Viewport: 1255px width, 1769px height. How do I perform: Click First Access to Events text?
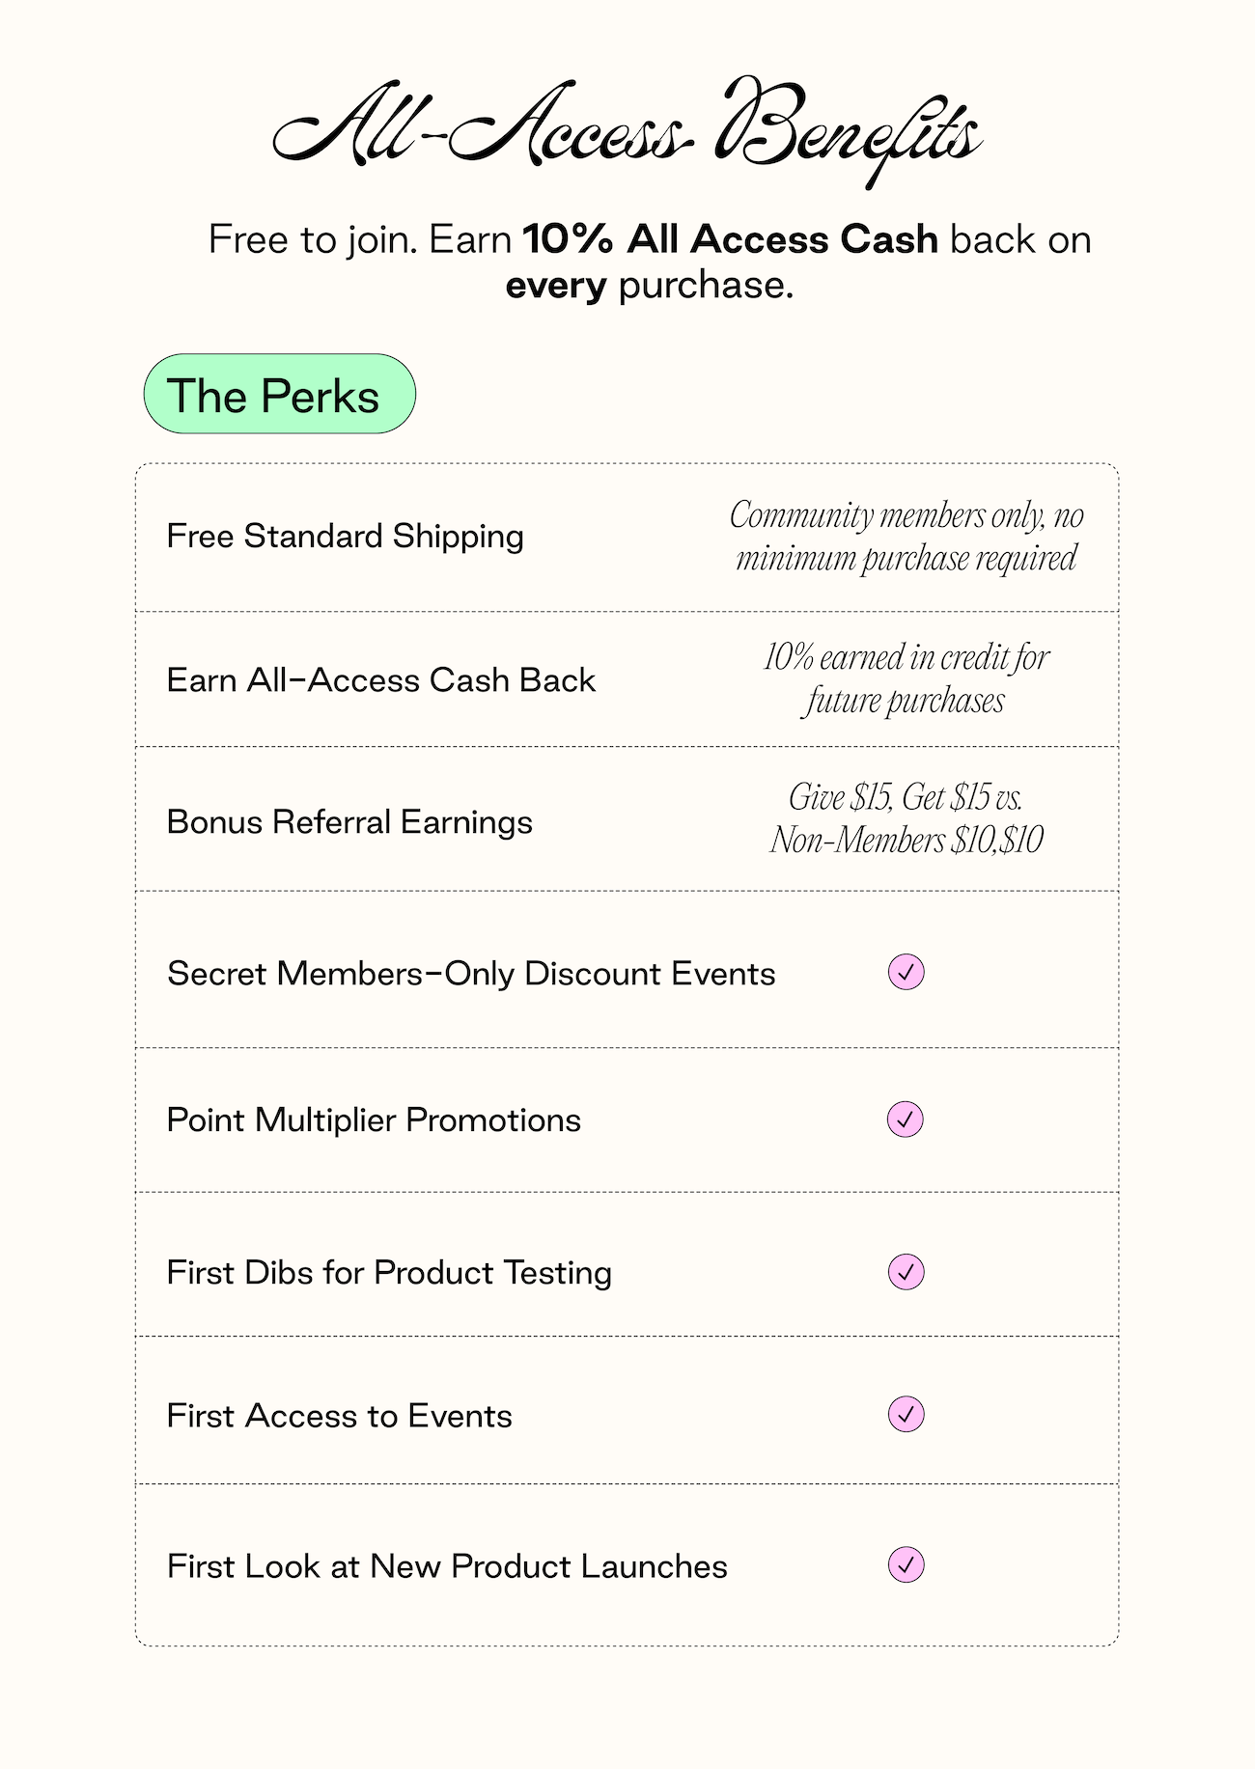tap(339, 1416)
